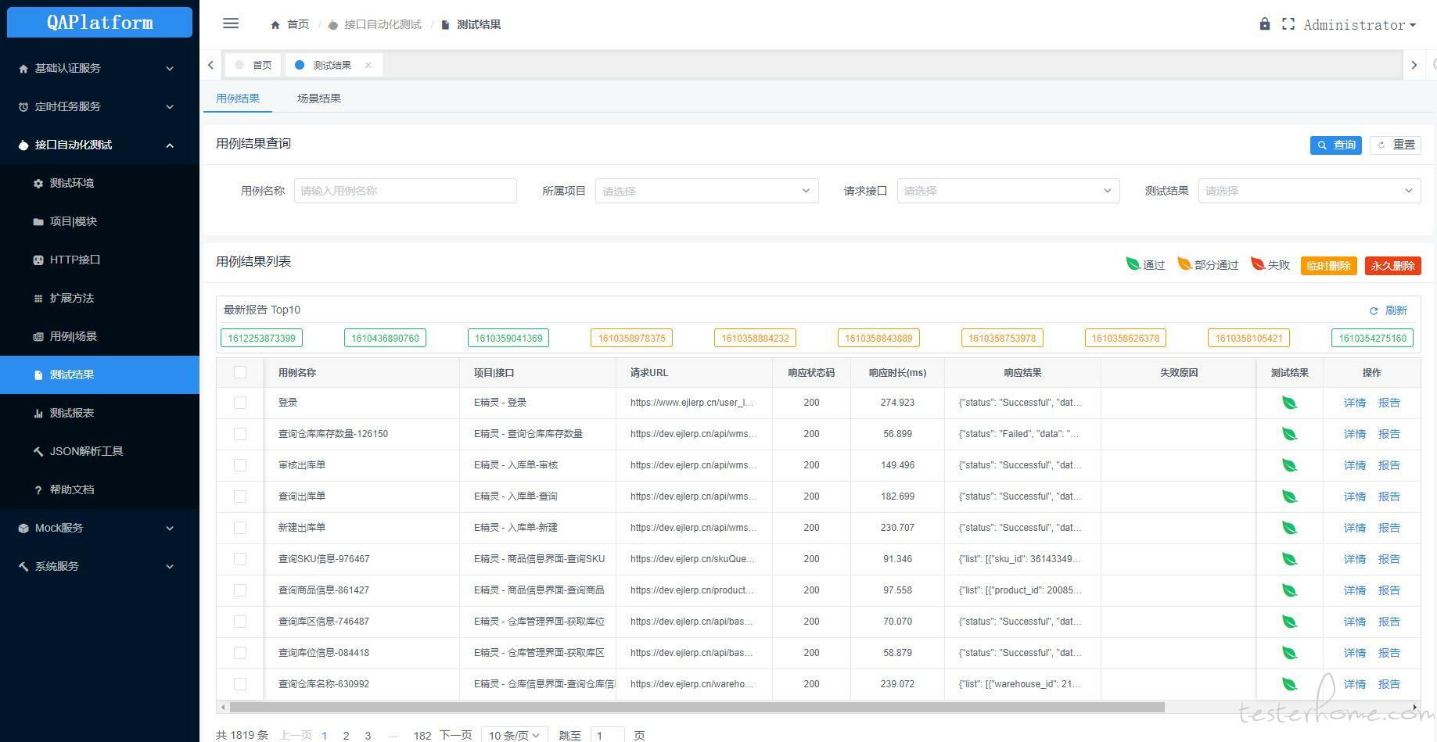Check the 查询商品信息-861427 row checkbox

(x=240, y=590)
